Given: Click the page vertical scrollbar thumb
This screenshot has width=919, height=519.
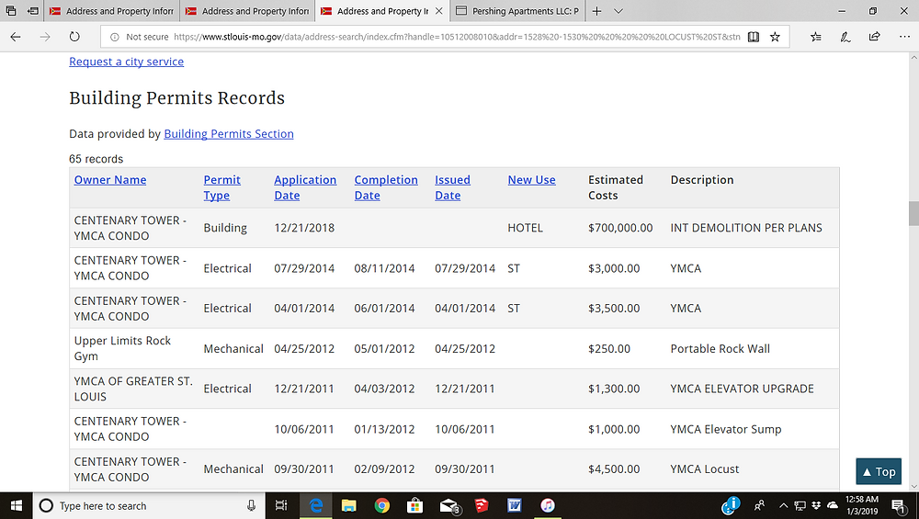Looking at the screenshot, I should click(x=913, y=213).
